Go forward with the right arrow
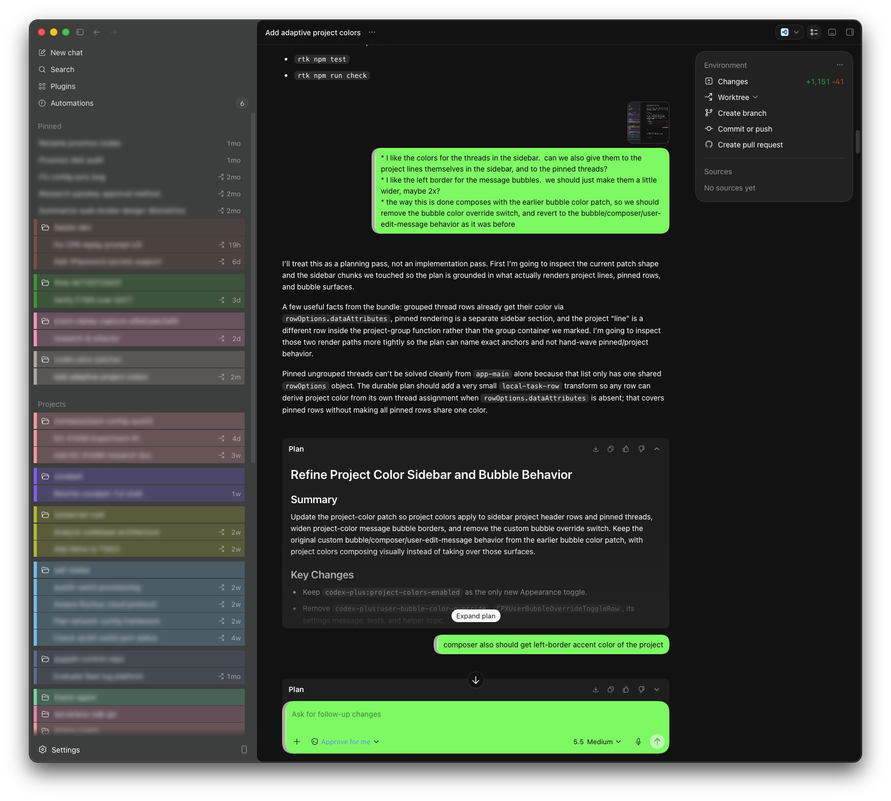Screen dimensions: 891x801 (x=114, y=32)
